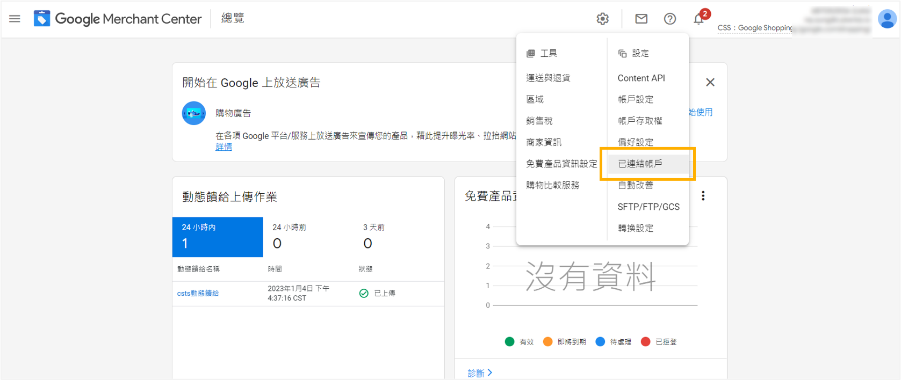This screenshot has height=380, width=901.
Task: Open SFTP/FTP/GCS settings
Action: point(648,207)
